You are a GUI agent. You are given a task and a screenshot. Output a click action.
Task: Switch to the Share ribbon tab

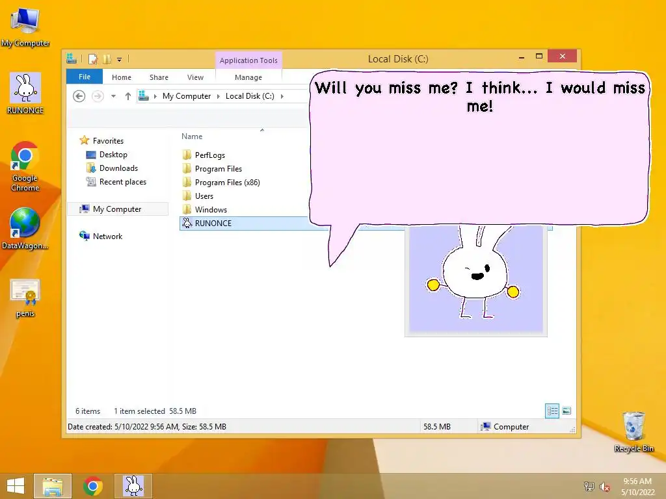159,77
